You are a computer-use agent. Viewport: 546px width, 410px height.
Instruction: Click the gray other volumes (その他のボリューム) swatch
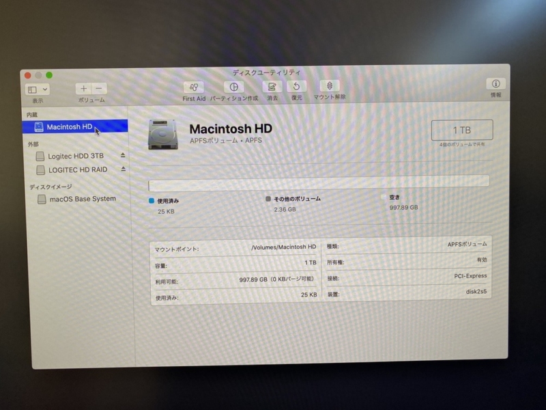click(268, 199)
